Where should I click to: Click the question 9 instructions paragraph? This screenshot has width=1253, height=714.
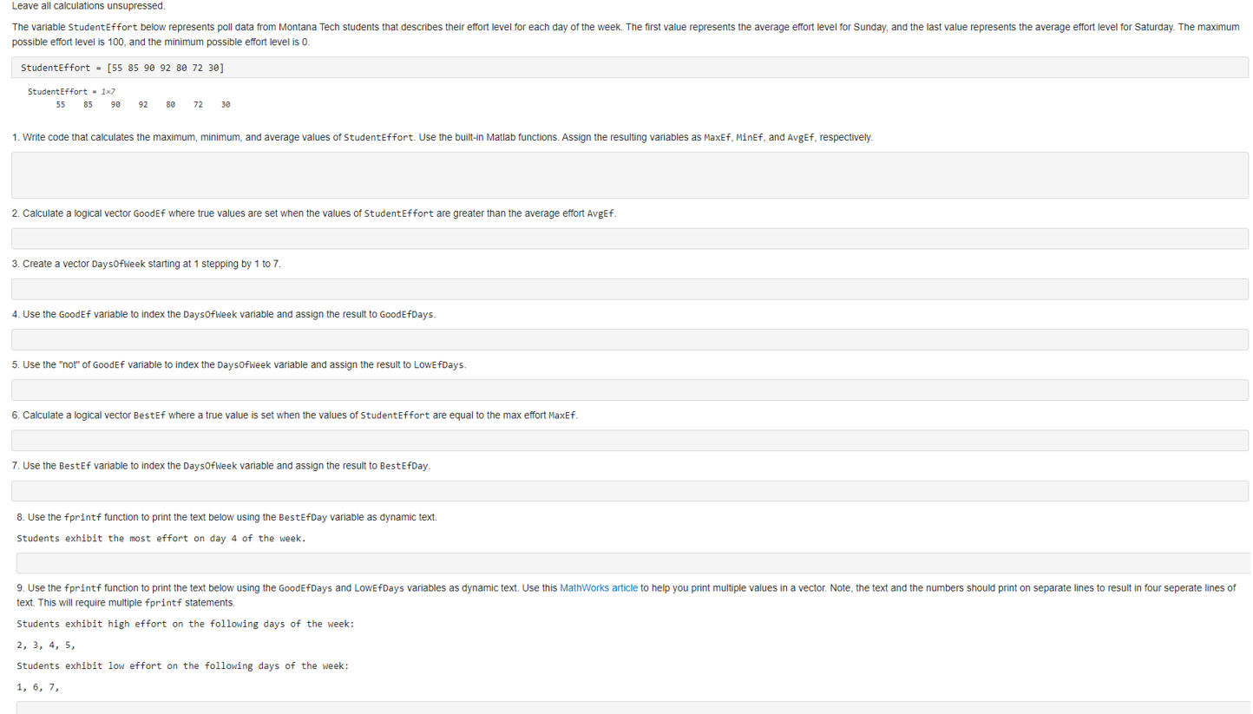pos(625,593)
